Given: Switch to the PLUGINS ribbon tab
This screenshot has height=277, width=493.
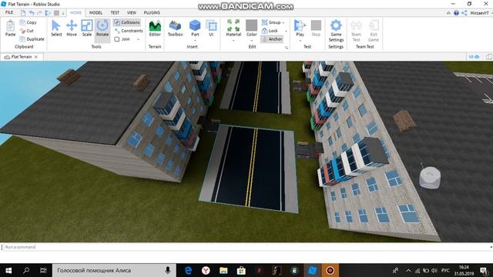Looking at the screenshot, I should tap(152, 13).
